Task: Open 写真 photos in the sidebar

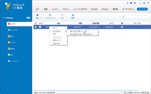Action: coord(11,36)
